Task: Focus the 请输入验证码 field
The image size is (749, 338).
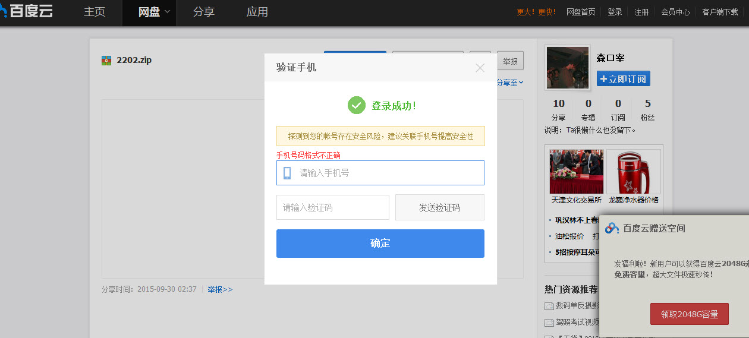Action: [333, 207]
